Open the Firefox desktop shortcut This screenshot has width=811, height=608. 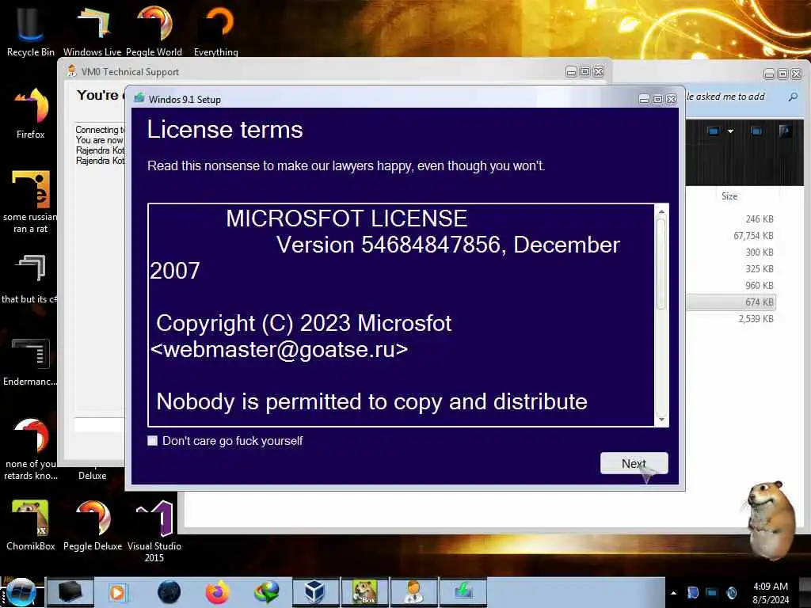(31, 114)
